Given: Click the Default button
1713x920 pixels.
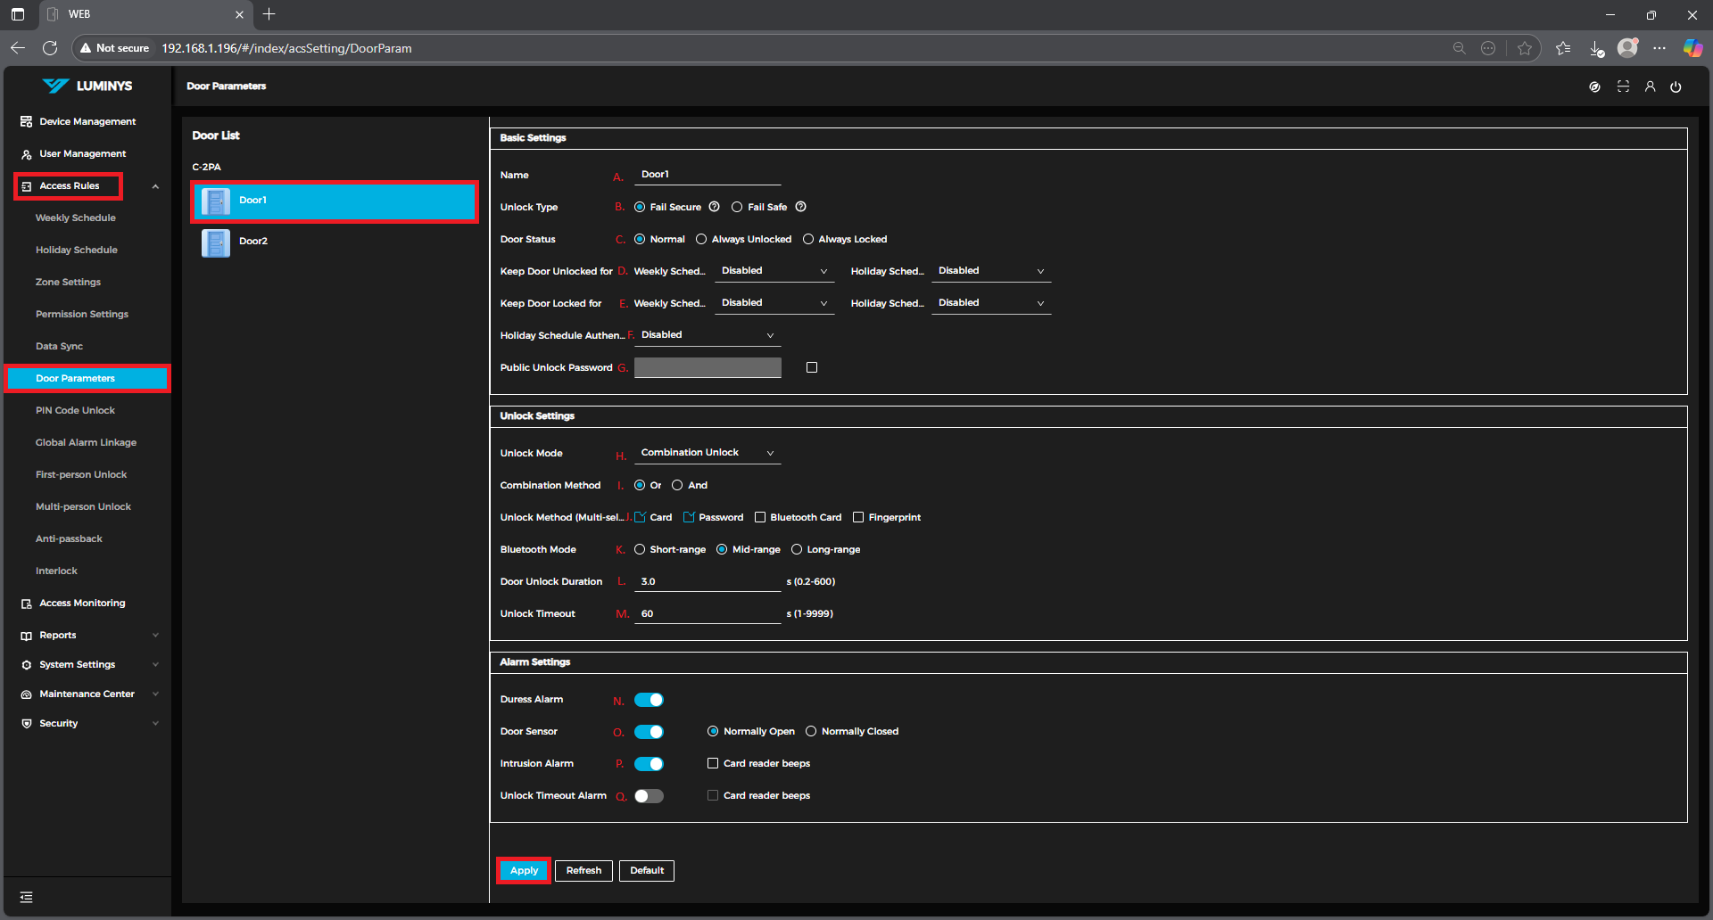Looking at the screenshot, I should pyautogui.click(x=646, y=870).
